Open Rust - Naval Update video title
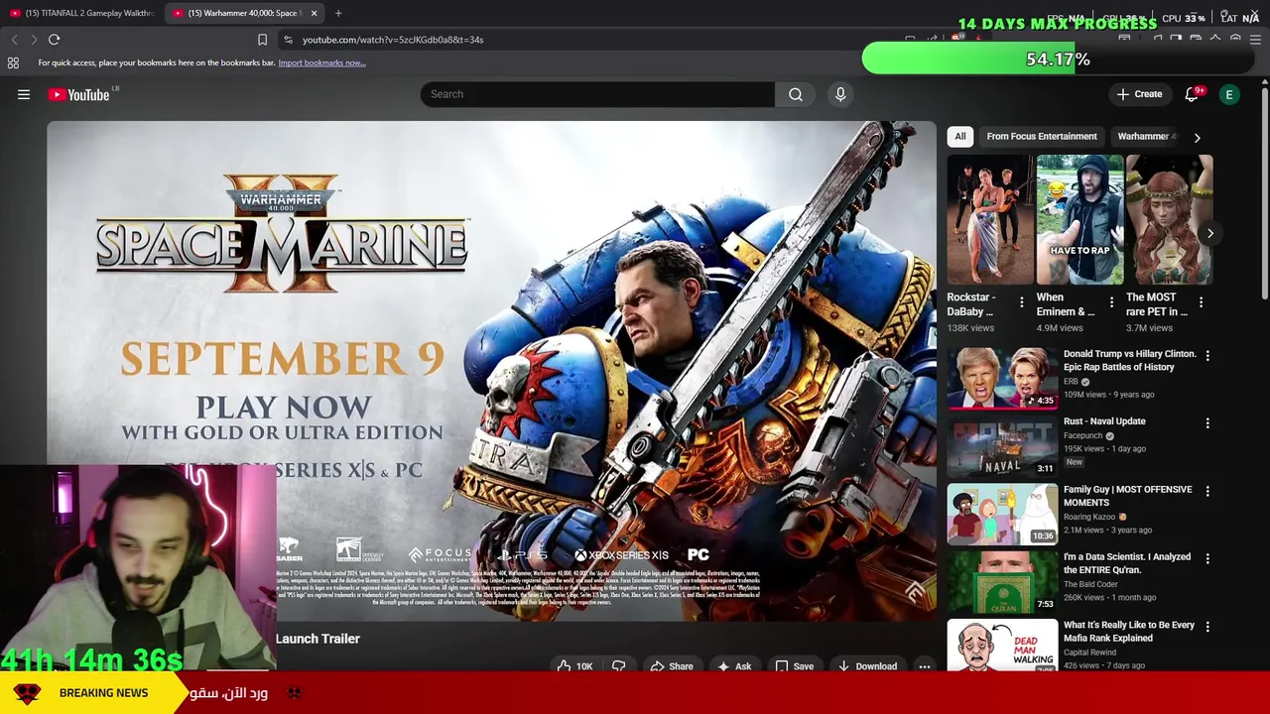Screen dimensions: 1270x714 (1104, 421)
